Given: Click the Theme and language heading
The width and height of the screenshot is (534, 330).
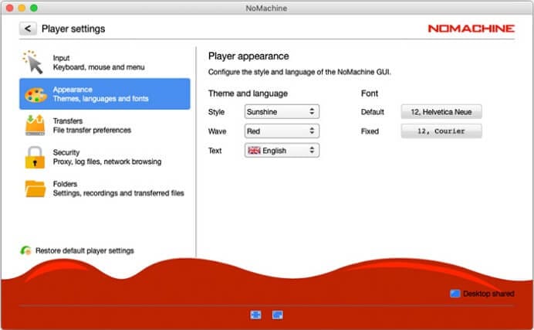Looking at the screenshot, I should [248, 94].
